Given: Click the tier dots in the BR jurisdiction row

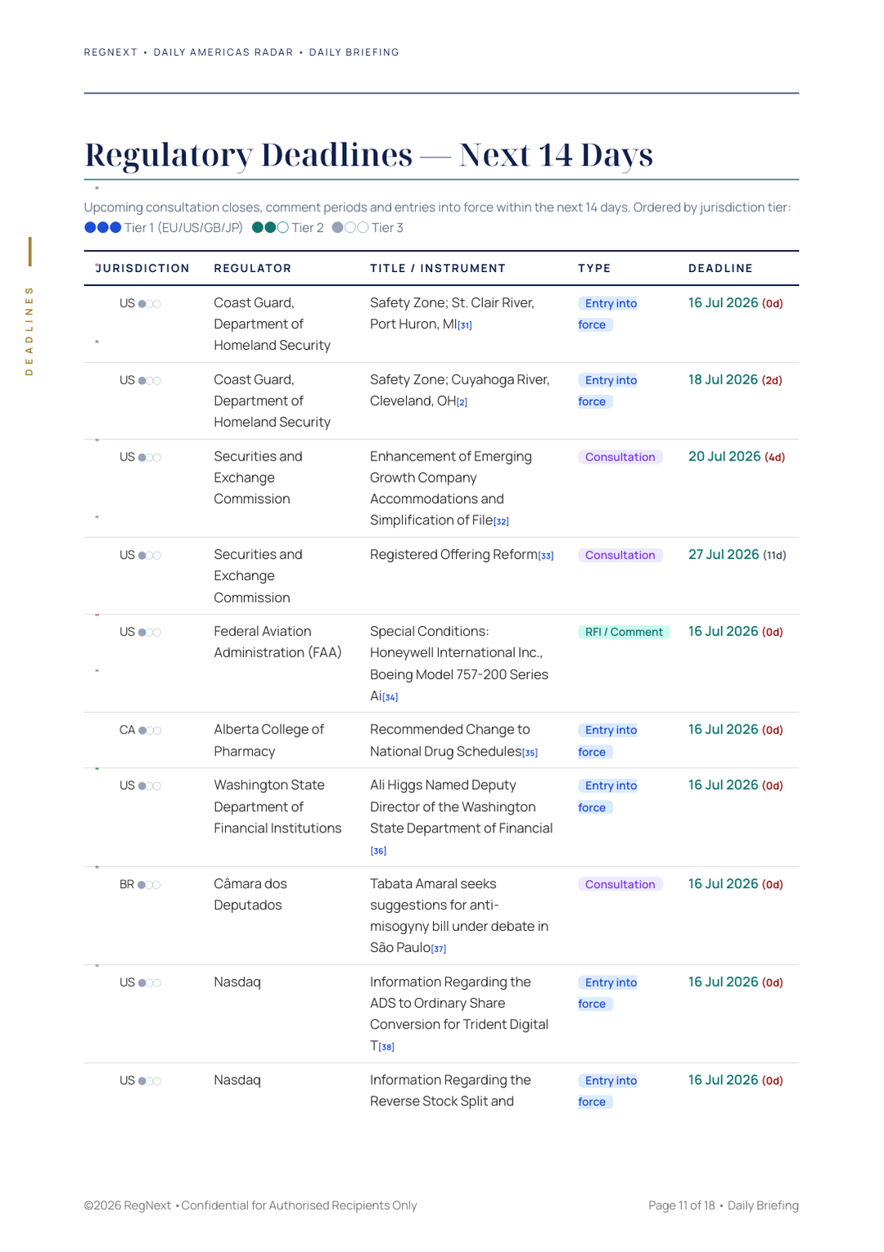Looking at the screenshot, I should (x=149, y=885).
